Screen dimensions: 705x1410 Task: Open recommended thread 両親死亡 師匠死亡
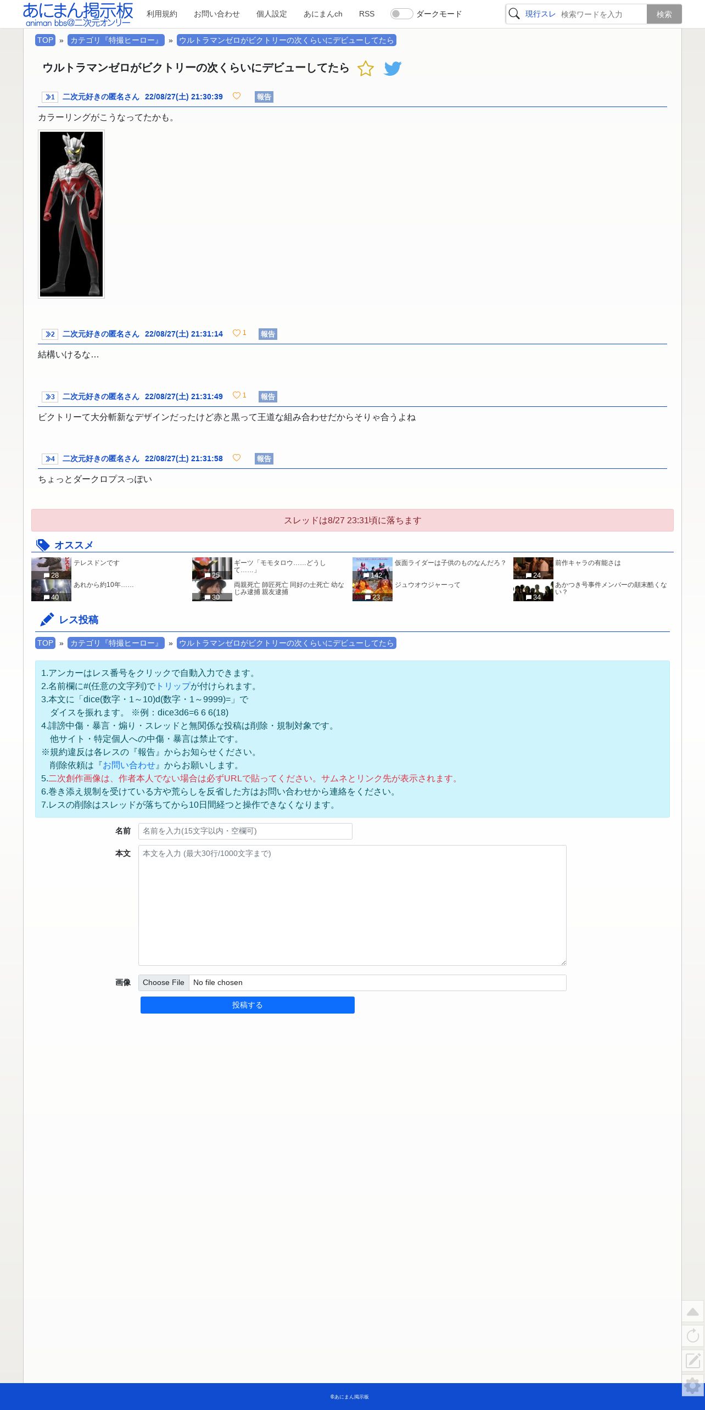tap(289, 588)
